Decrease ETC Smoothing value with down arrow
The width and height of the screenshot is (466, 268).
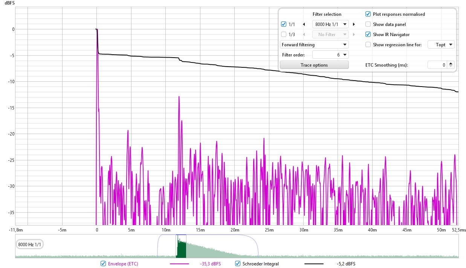coord(451,67)
